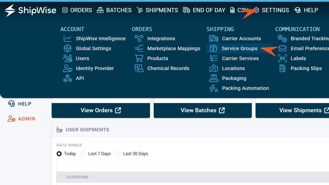Click the Service Groups box icon

click(213, 49)
